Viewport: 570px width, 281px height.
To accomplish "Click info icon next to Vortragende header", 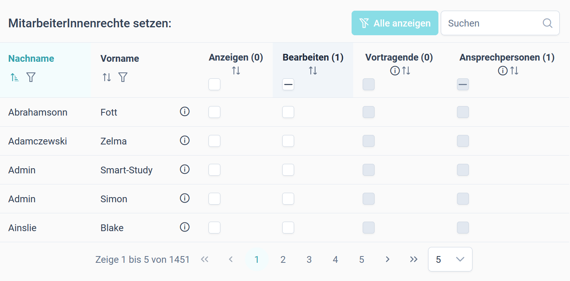I will point(395,71).
